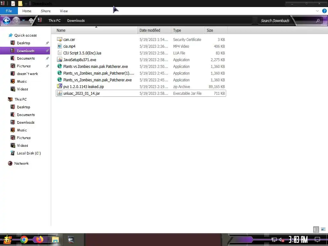Click This PC in address bar

tap(54, 20)
